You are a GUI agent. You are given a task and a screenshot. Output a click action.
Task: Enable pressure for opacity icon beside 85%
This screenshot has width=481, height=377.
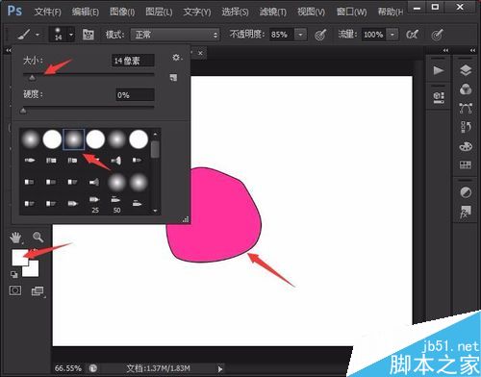(x=320, y=35)
